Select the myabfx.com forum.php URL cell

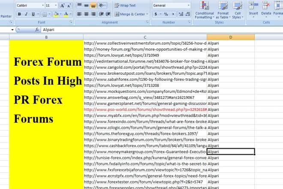tap(145, 116)
